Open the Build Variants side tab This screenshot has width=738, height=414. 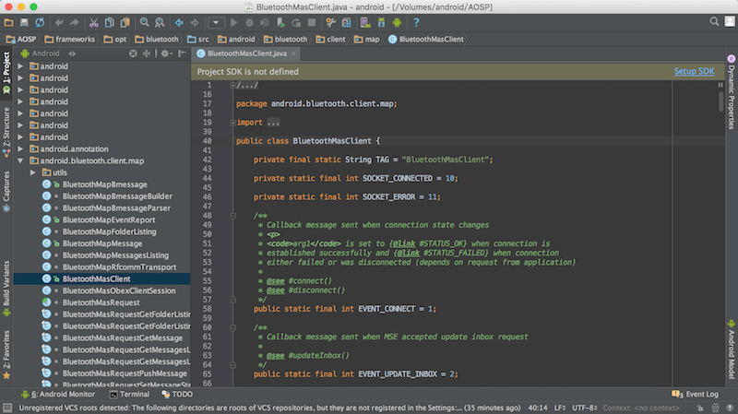point(6,288)
